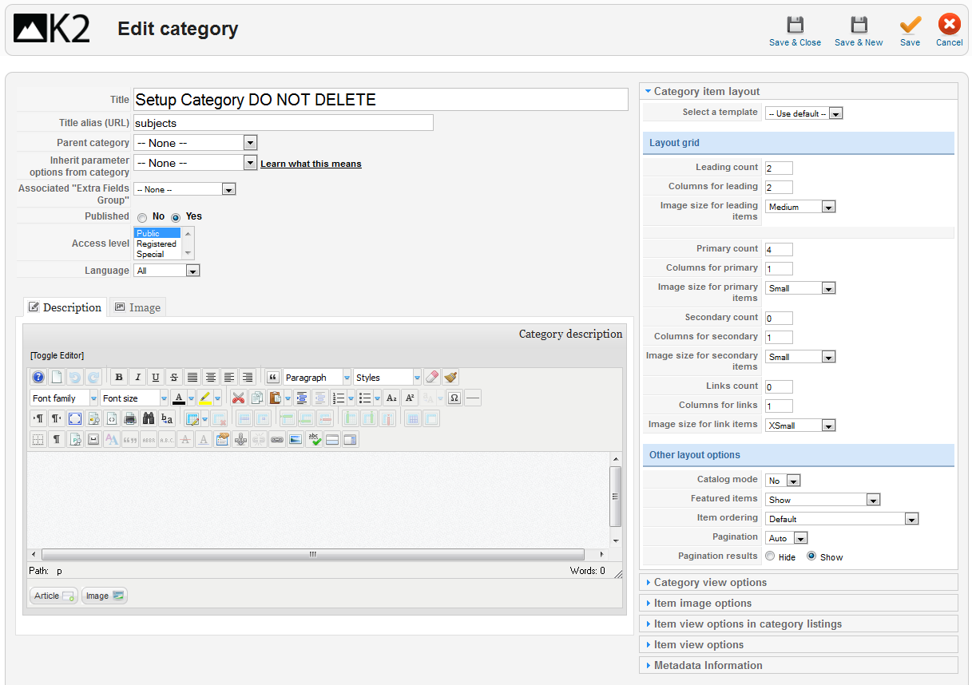Open the Featured items dropdown
972x685 pixels.
(823, 500)
